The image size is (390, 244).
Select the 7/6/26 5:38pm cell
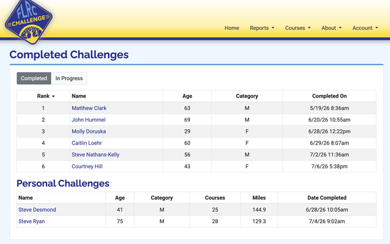point(330,167)
